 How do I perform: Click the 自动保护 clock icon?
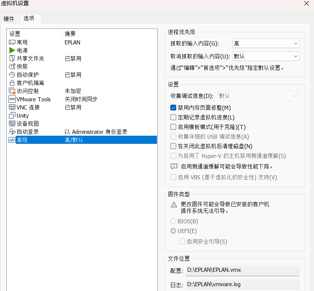pos(12,75)
